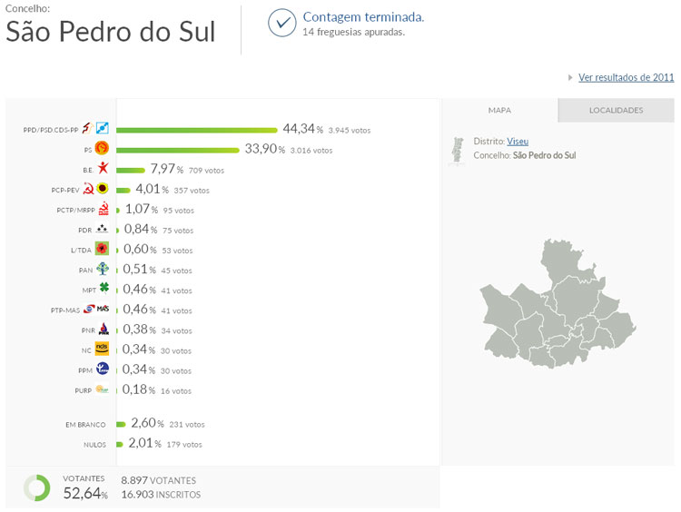Open the Viseu district link
Image resolution: width=681 pixels, height=512 pixels.
(518, 142)
